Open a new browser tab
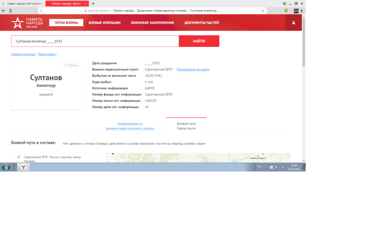Image resolution: width=376 pixels, height=226 pixels. pos(93,3)
